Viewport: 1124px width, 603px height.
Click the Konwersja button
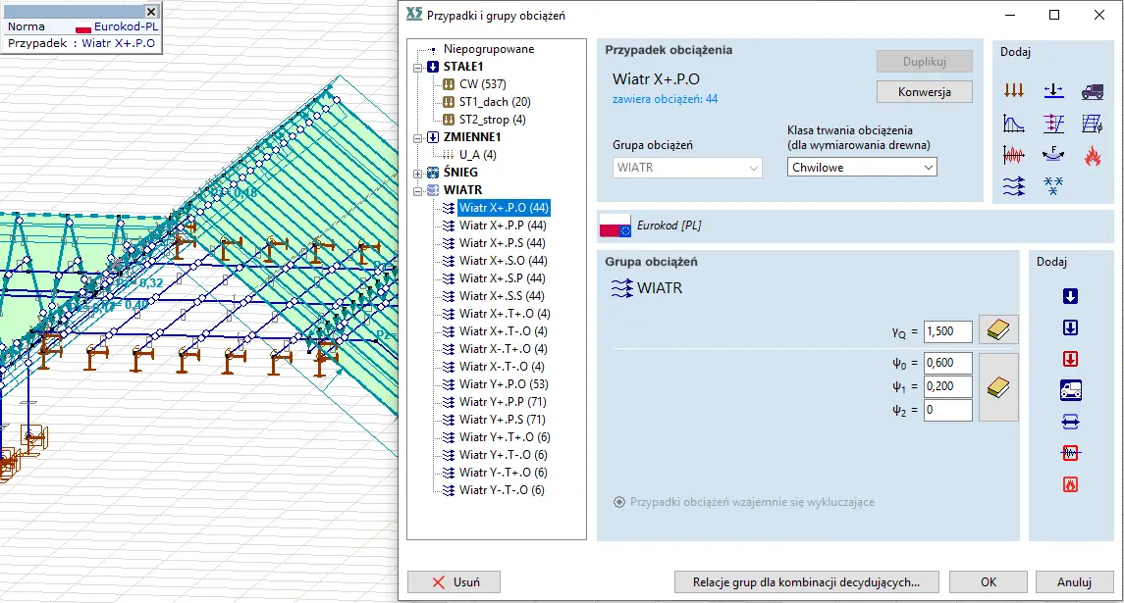tap(924, 91)
